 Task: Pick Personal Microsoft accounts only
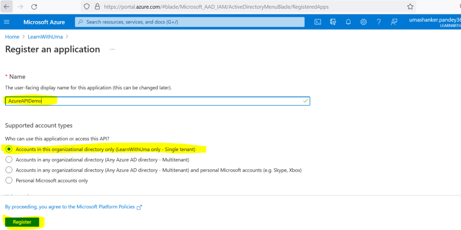pos(9,181)
